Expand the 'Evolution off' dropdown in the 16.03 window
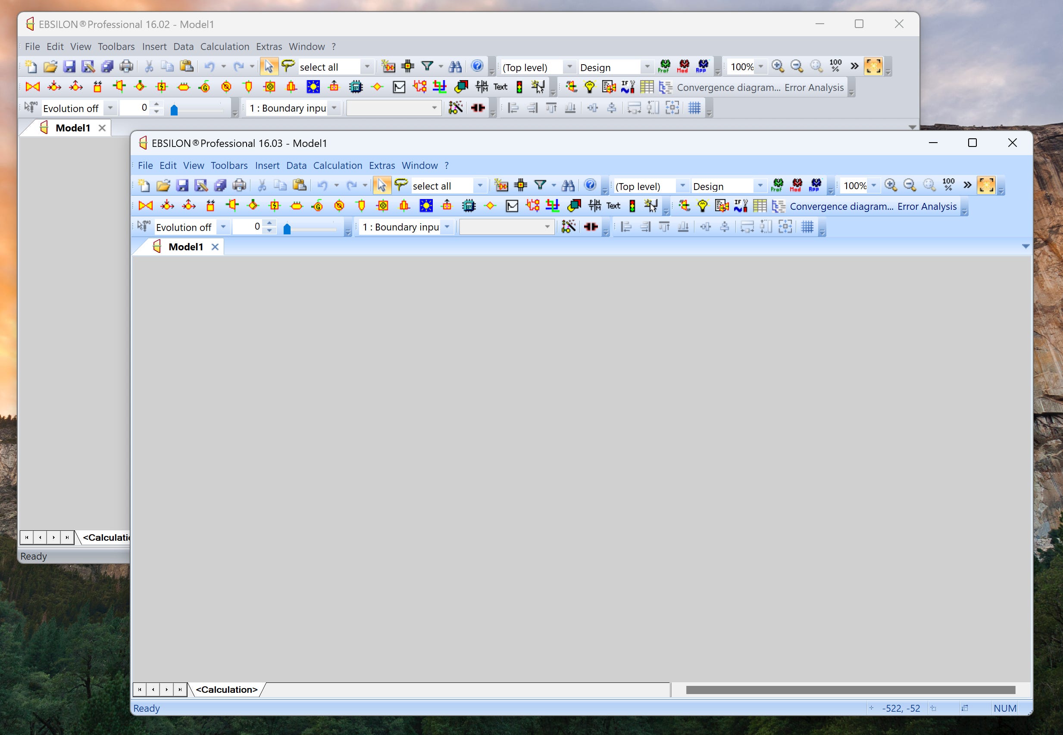This screenshot has height=735, width=1063. (x=223, y=227)
